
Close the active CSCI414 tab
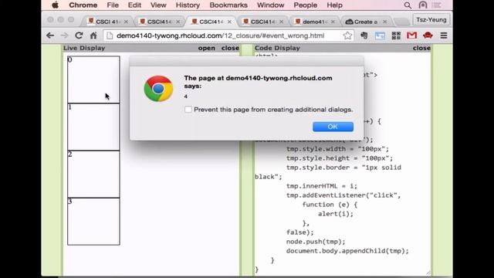pyautogui.click(x=229, y=22)
